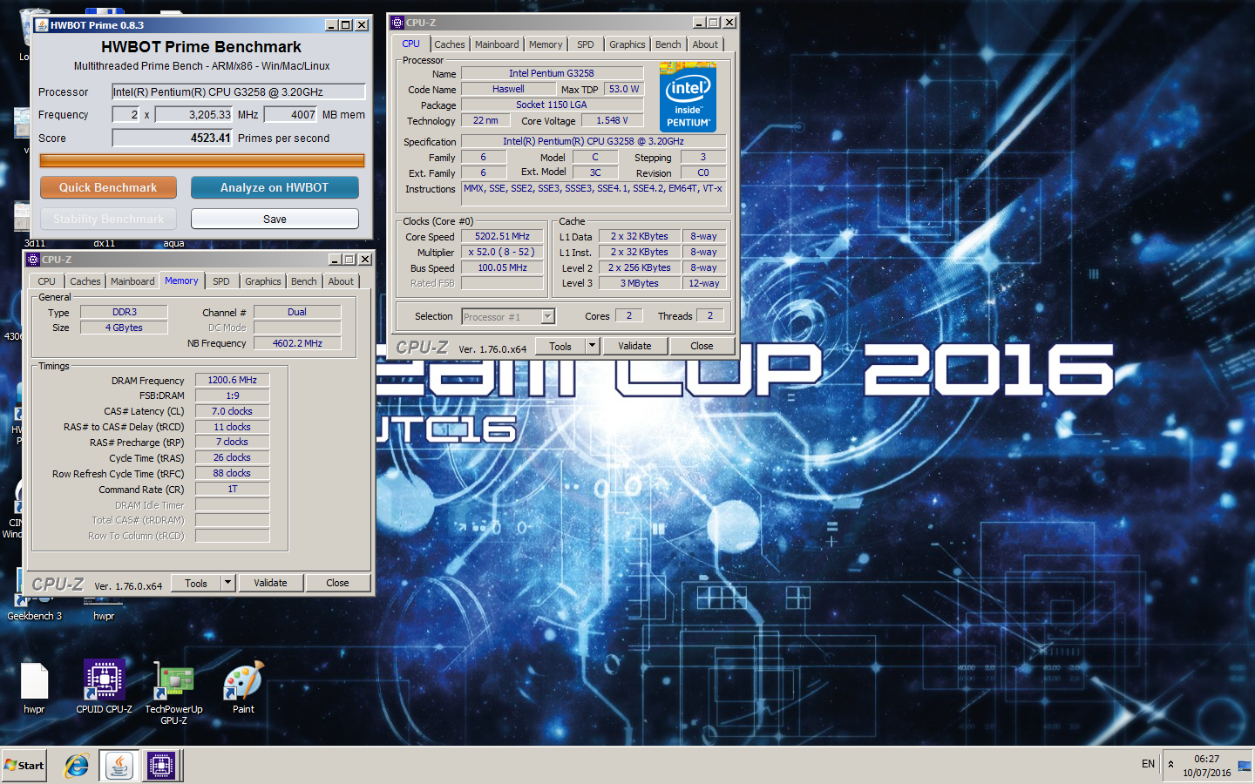Click the Intel Pentium G3258 name field
Image resolution: width=1255 pixels, height=784 pixels.
[552, 73]
